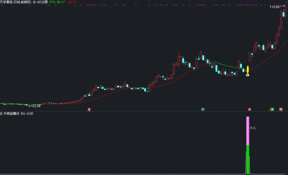Click the 23.38 low price label
The width and height of the screenshot is (288, 175).
click(x=36, y=106)
